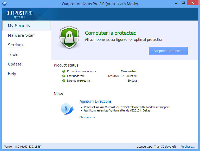
Task: Click the '30 days' license value
Action: (133, 81)
